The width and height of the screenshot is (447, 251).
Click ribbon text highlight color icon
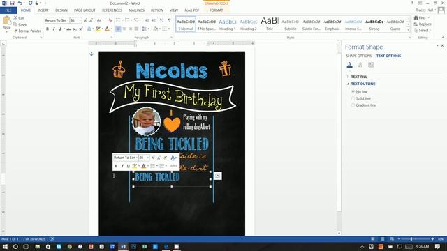[x=98, y=29]
